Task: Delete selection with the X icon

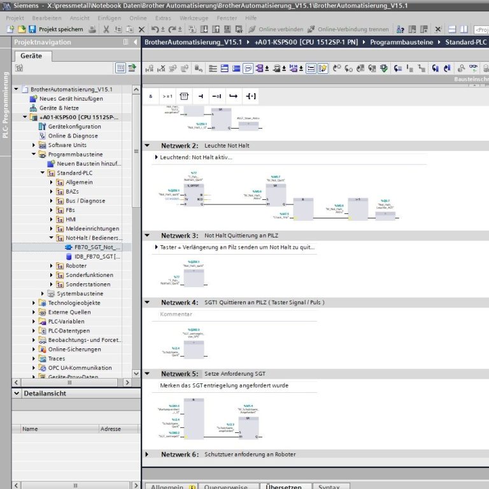Action: coord(141,29)
